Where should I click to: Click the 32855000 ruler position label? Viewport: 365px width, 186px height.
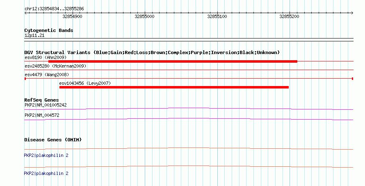pos(144,16)
